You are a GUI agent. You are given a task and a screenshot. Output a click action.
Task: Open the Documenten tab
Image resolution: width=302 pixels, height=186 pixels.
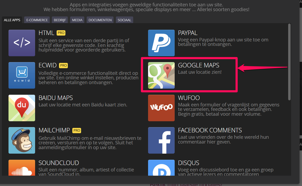100,20
